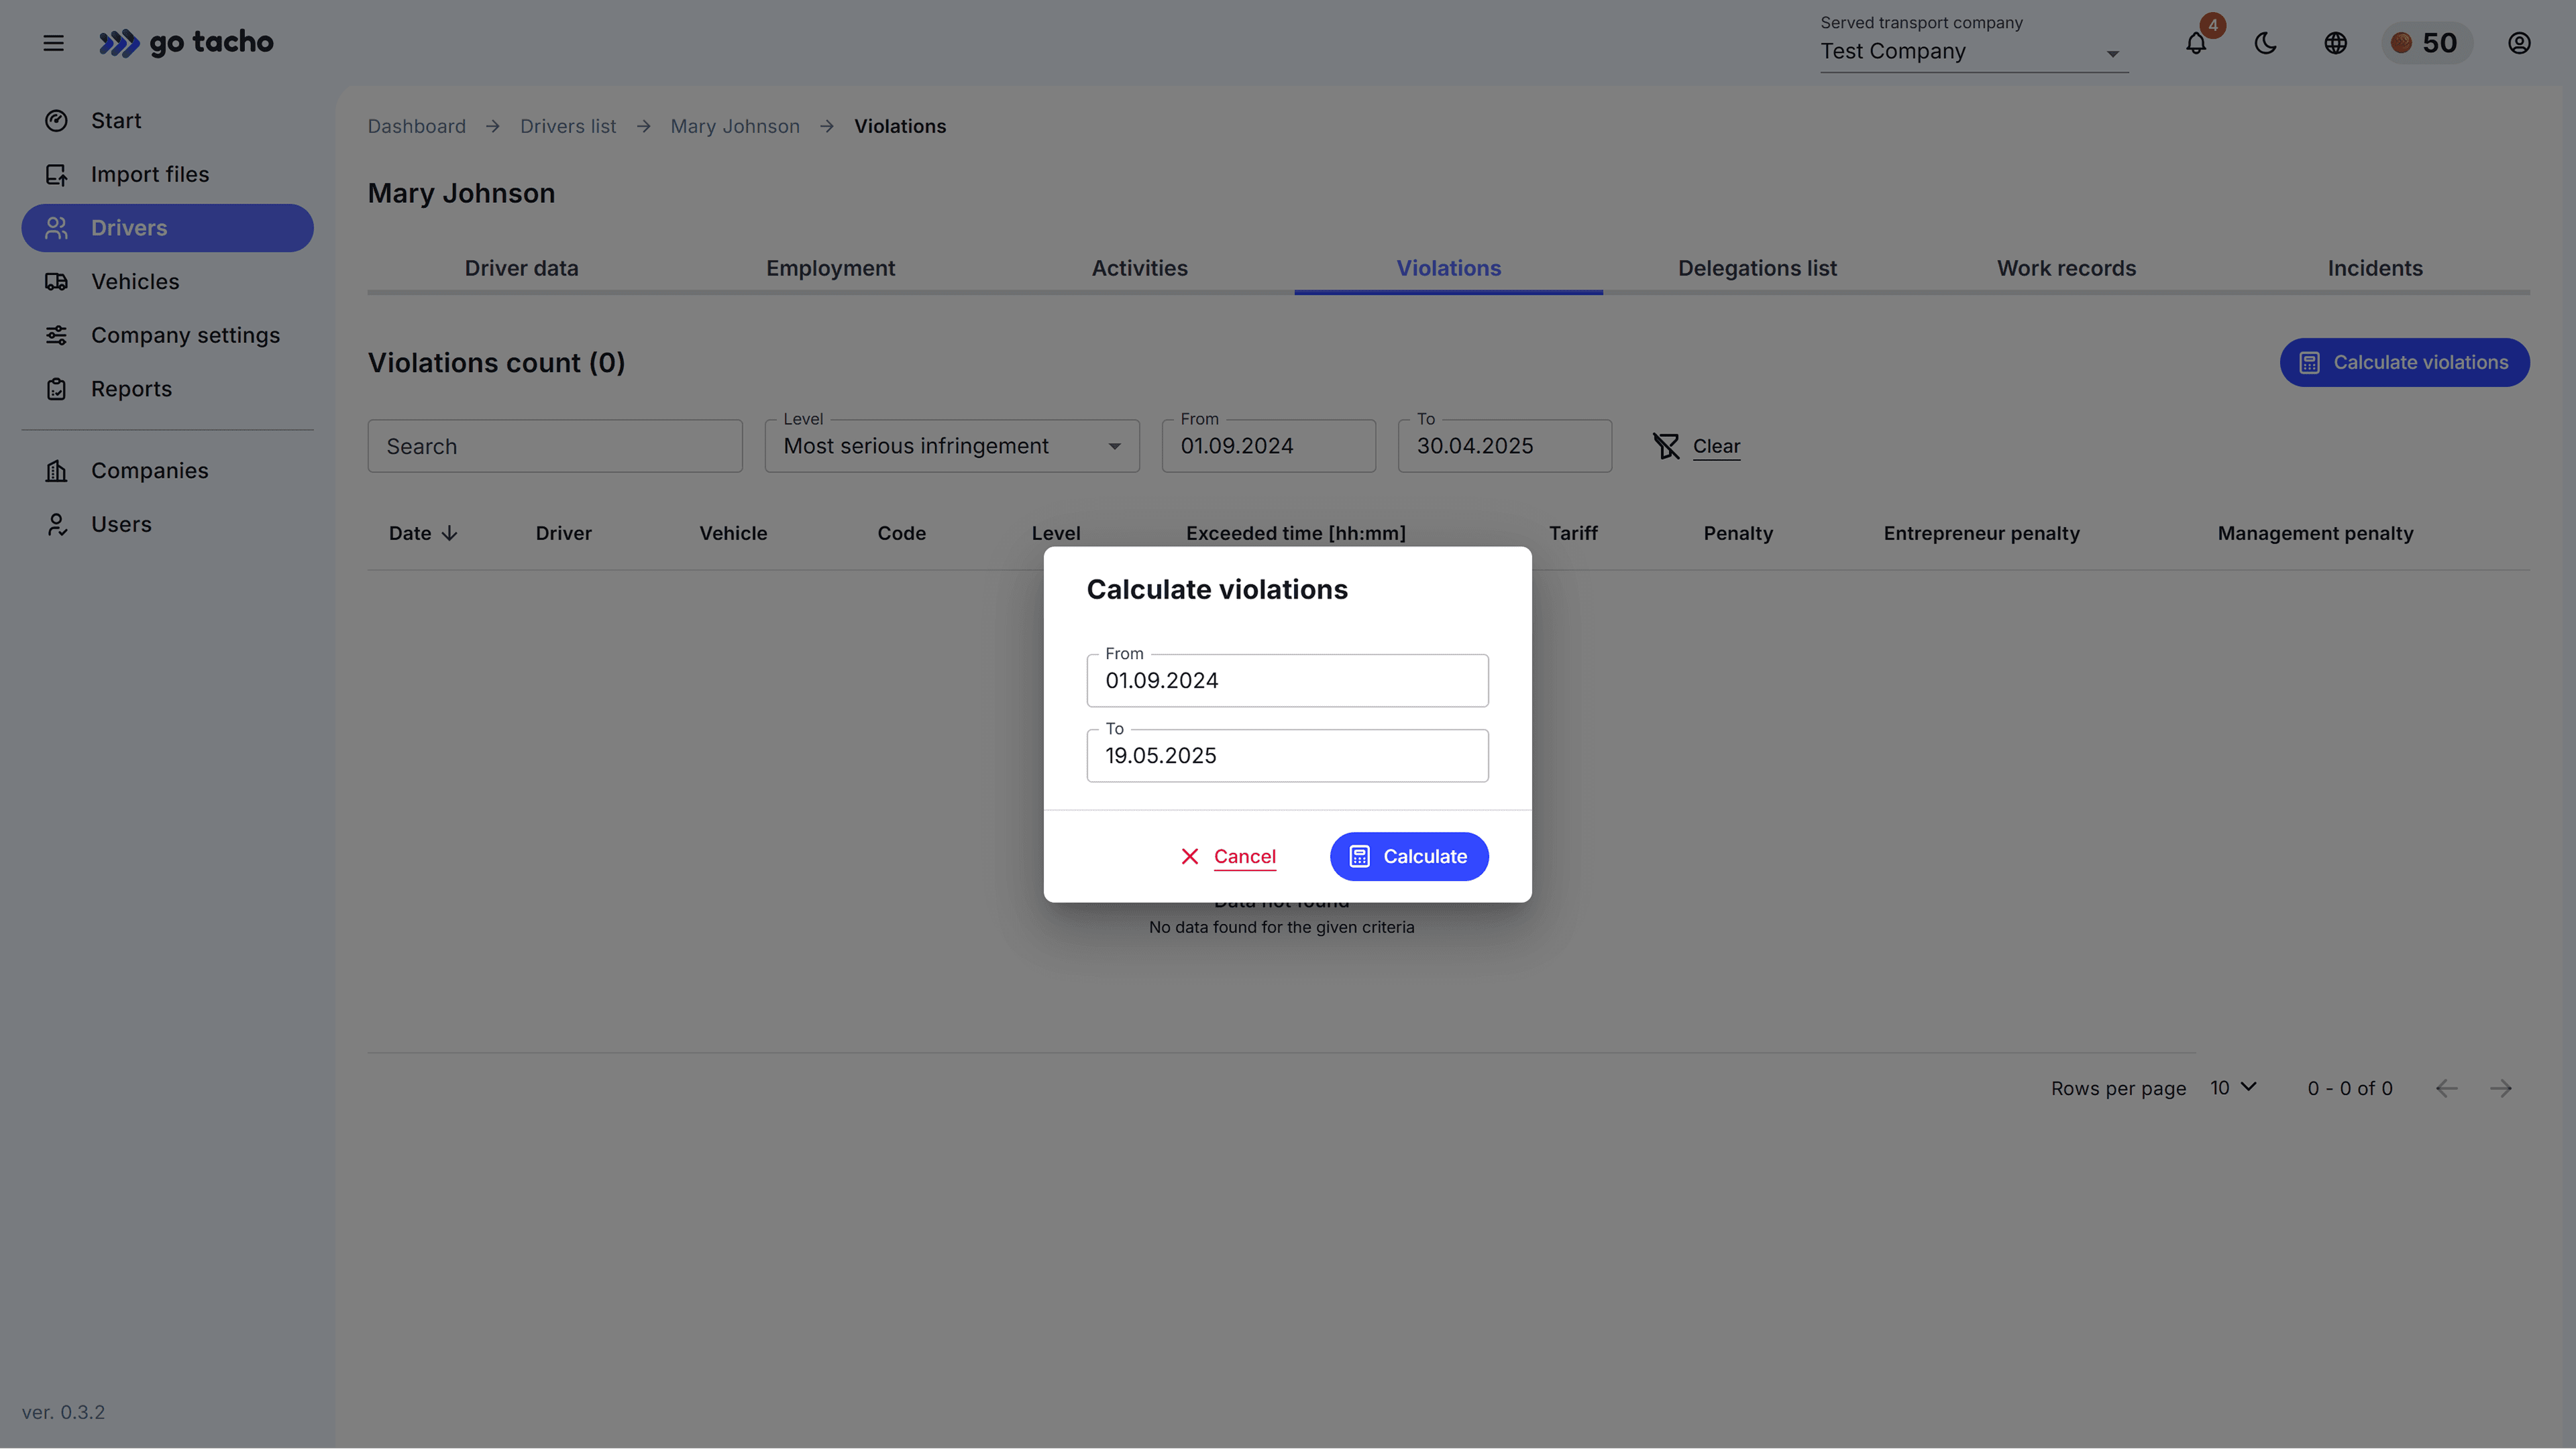Click filter To date 30.04.2025
The height and width of the screenshot is (1449, 2576).
1504,446
